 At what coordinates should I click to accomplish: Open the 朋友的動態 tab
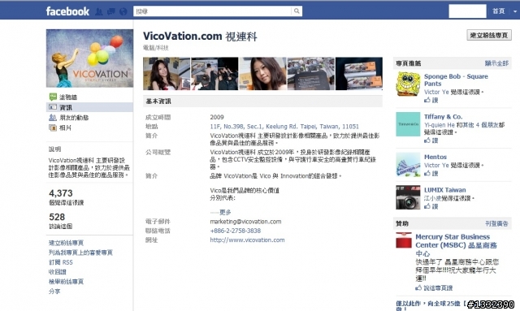coord(74,118)
